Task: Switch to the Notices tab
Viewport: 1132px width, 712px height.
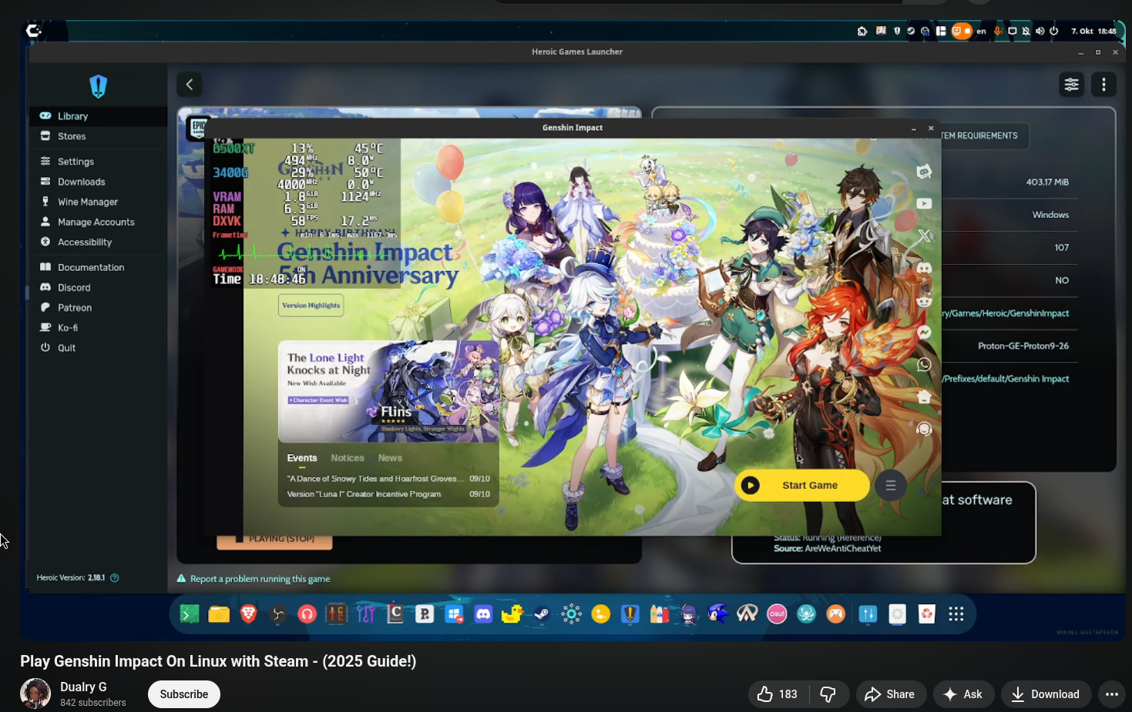Action: (348, 458)
